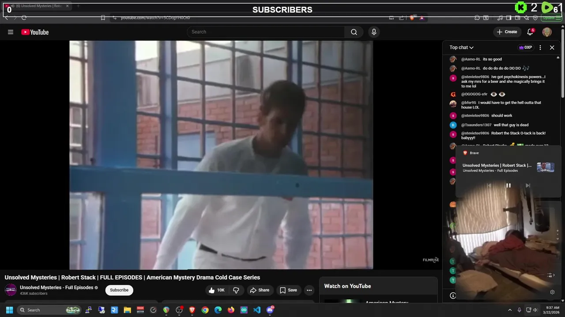
Task: Open Visual Studio Code from taskbar
Action: coord(257,310)
